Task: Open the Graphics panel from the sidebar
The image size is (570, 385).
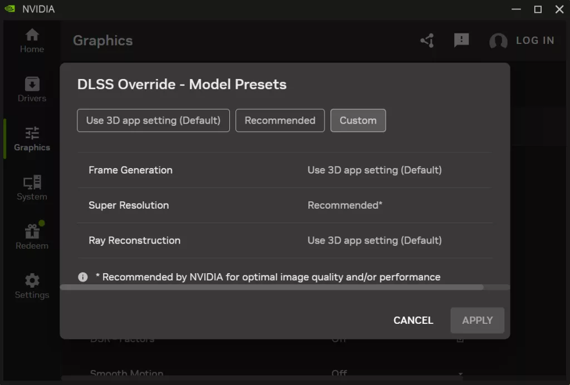Action: coord(31,139)
